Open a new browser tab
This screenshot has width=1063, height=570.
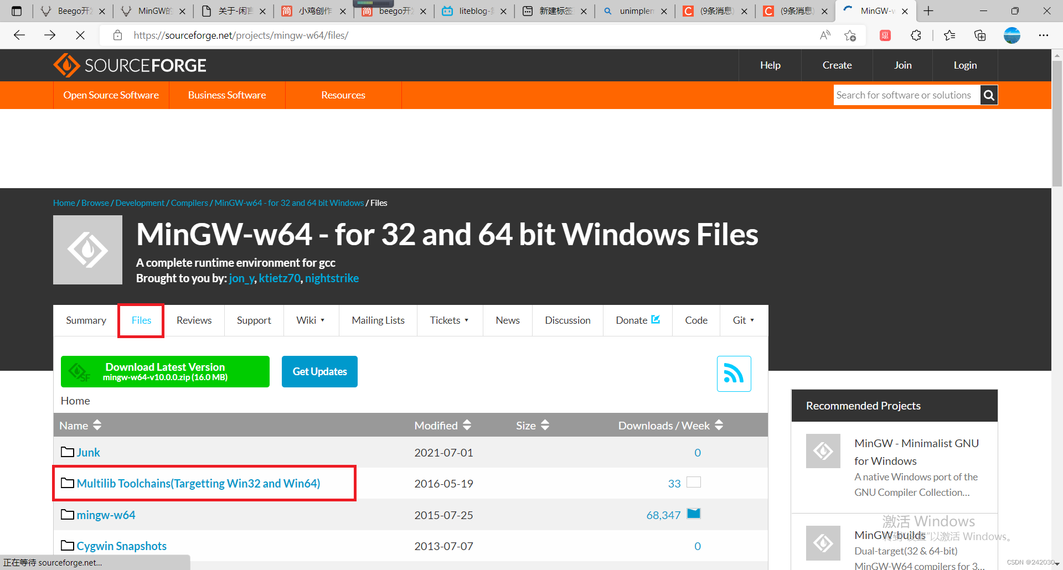[928, 11]
